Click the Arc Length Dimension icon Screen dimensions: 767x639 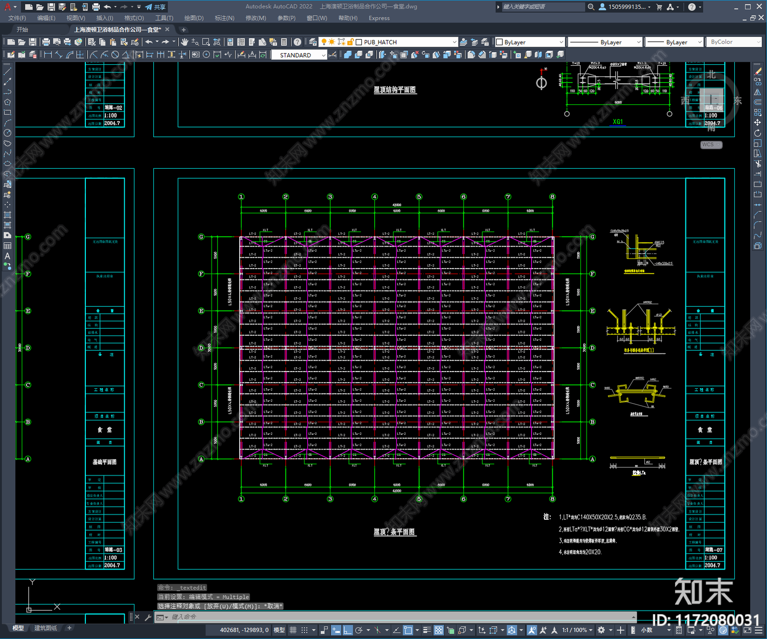click(x=70, y=55)
